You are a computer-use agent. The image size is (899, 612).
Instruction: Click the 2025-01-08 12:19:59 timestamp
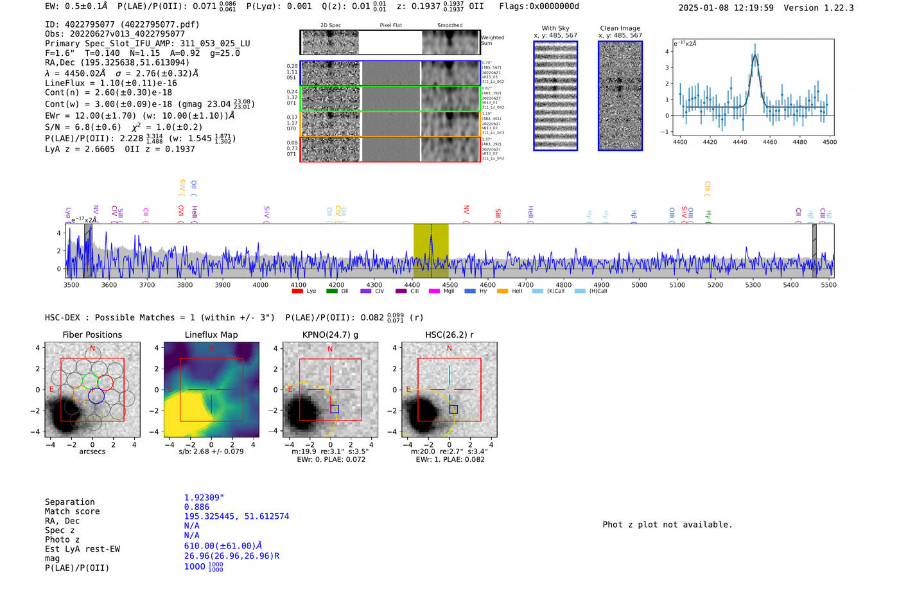tap(726, 8)
